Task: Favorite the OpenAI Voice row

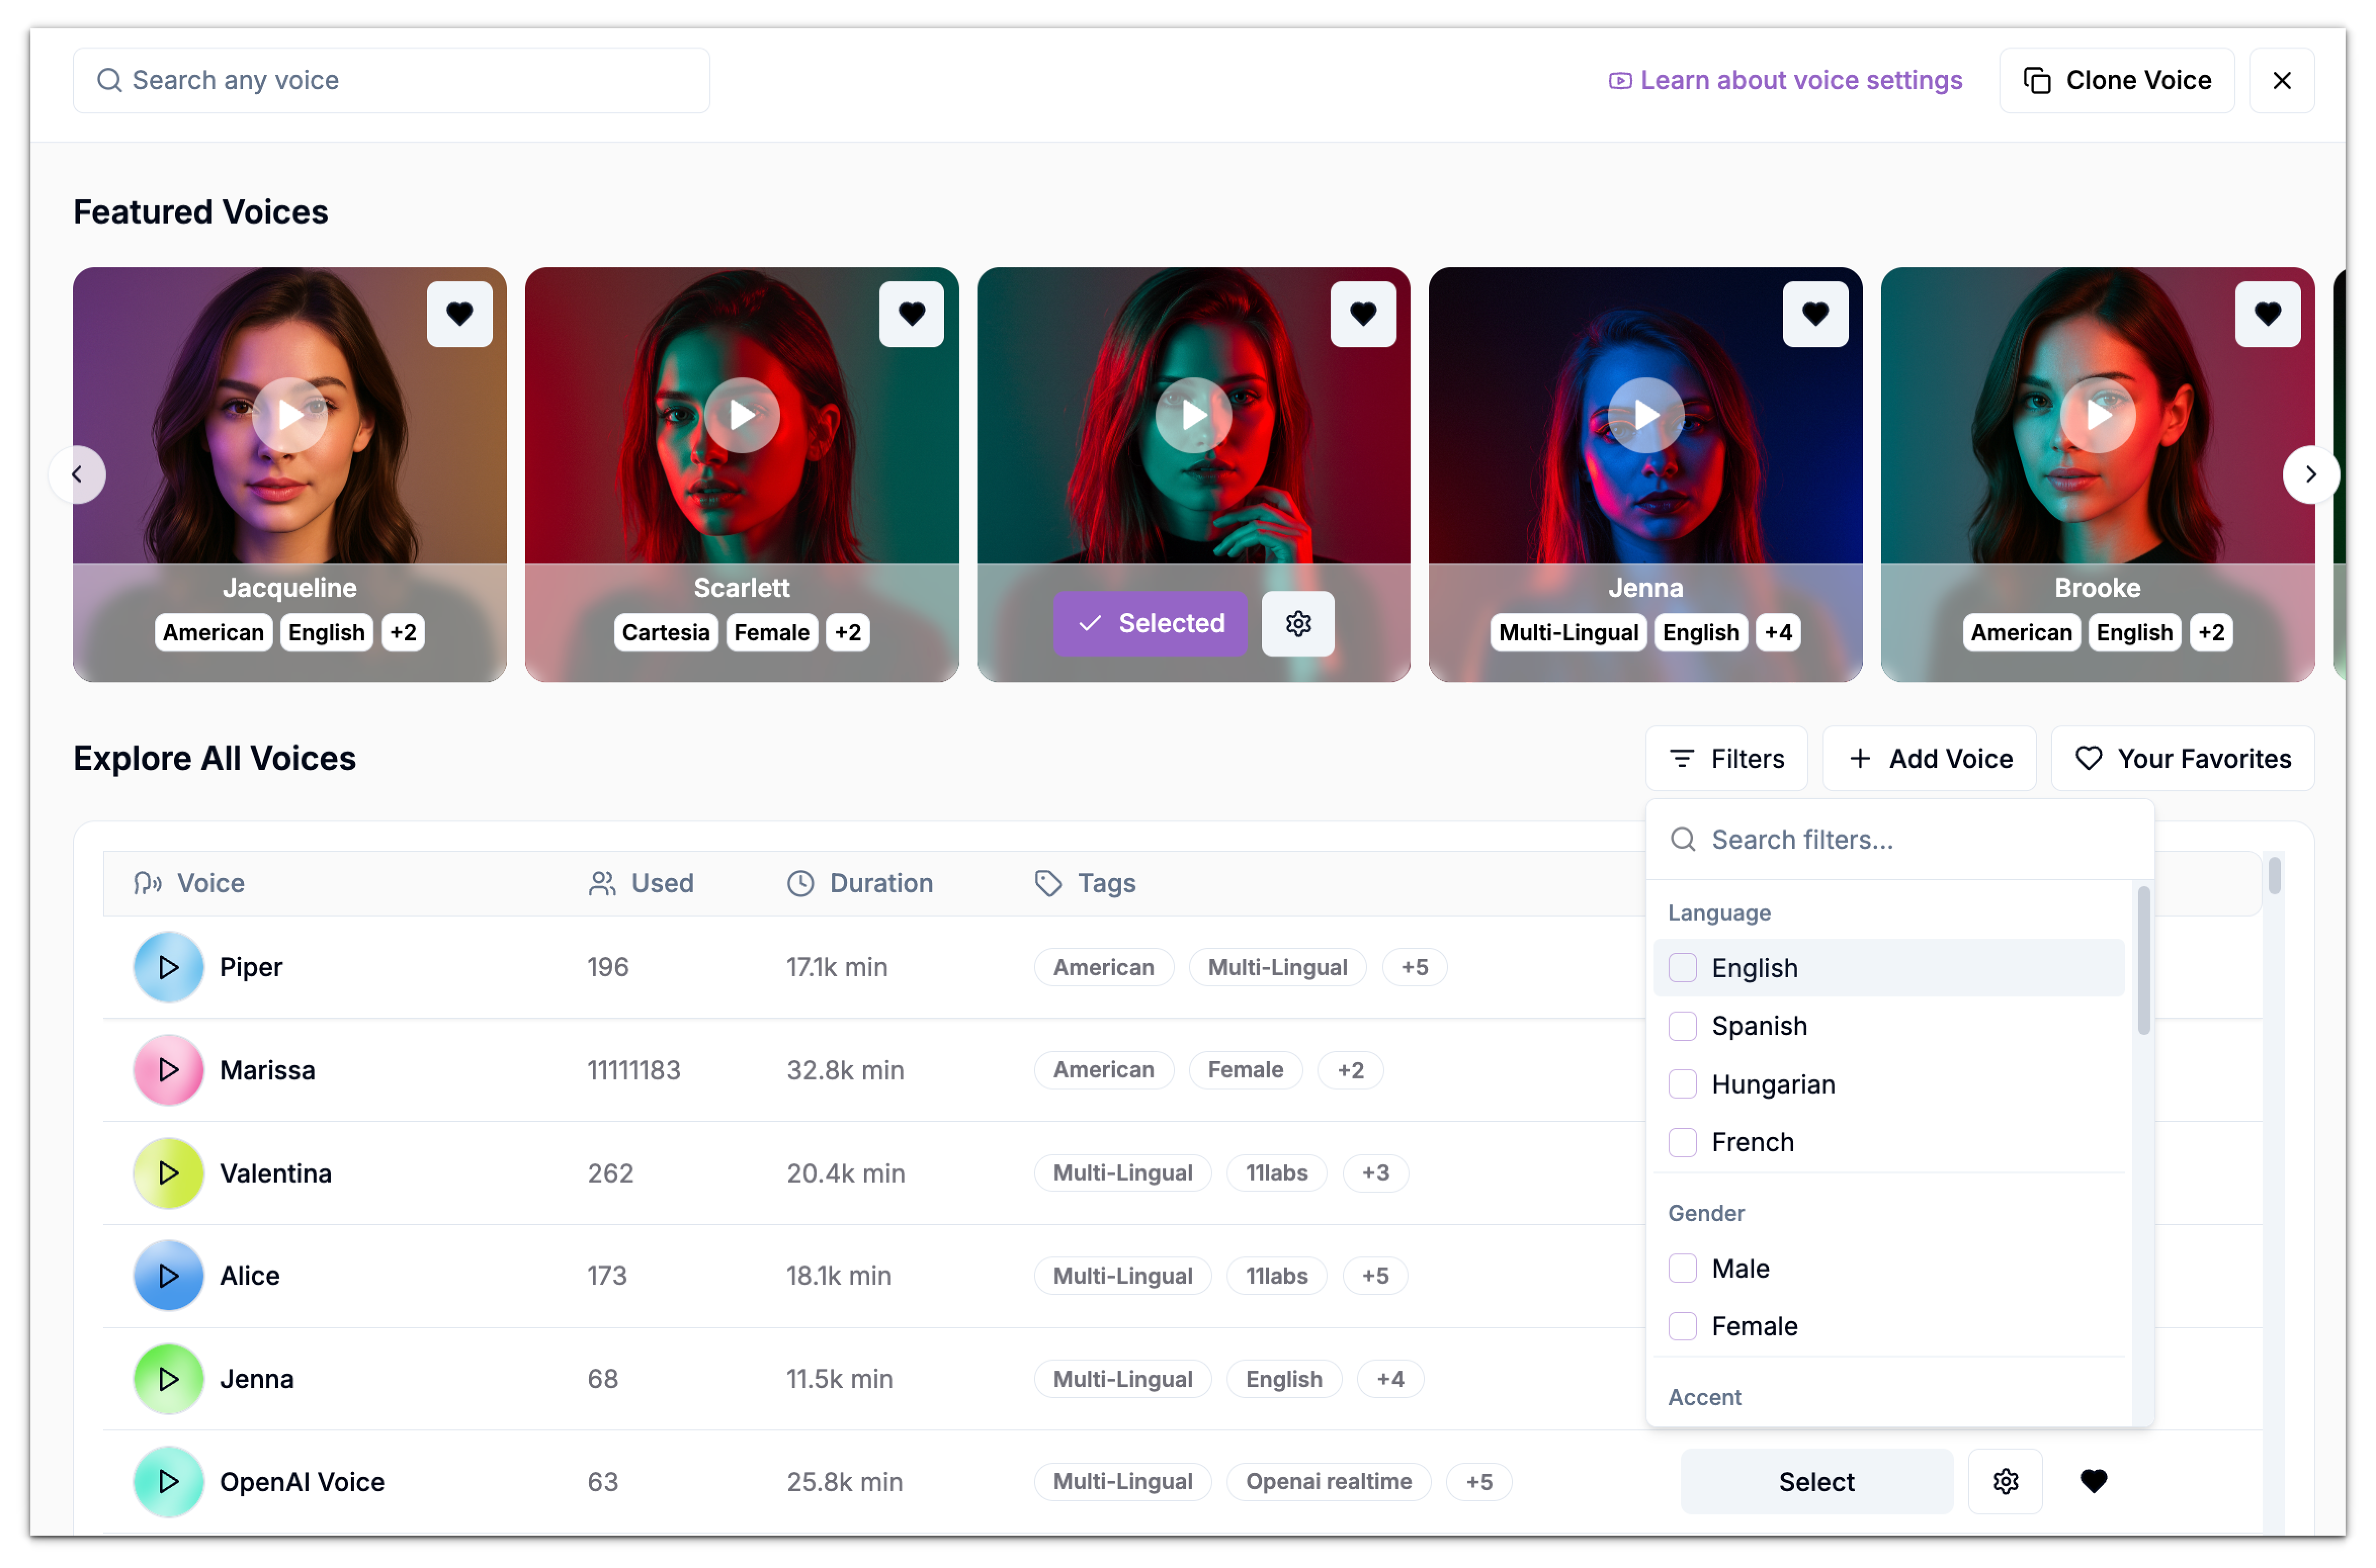Action: pos(2093,1481)
